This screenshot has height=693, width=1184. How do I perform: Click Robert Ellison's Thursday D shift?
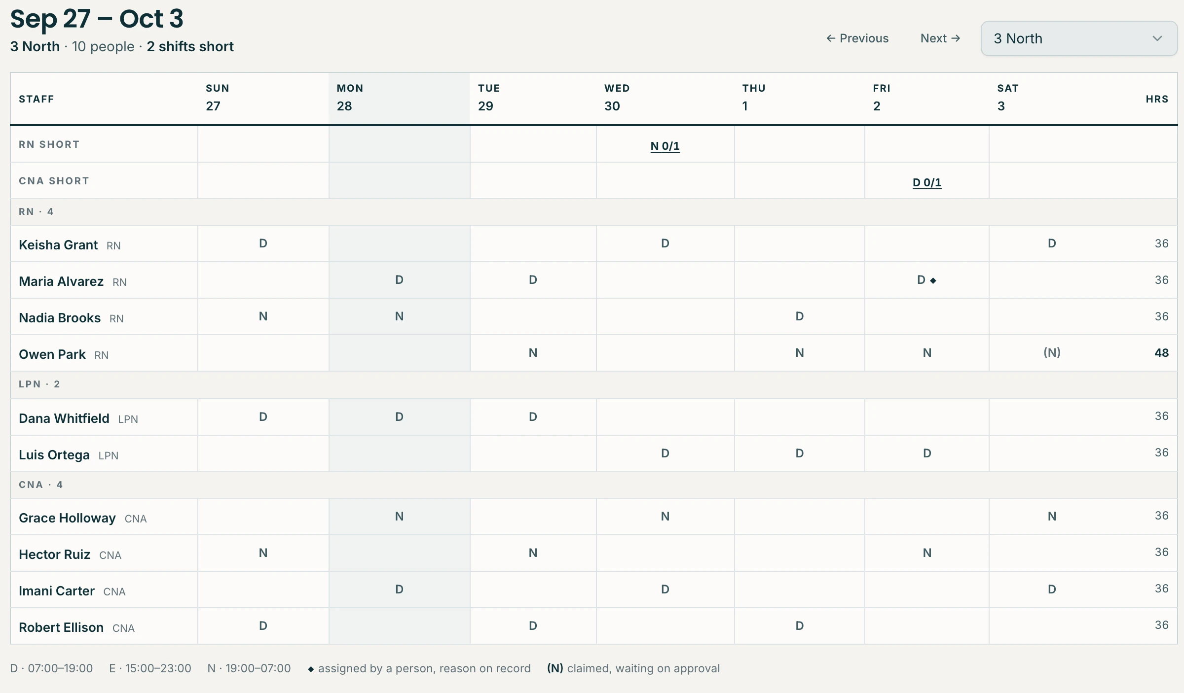click(800, 626)
